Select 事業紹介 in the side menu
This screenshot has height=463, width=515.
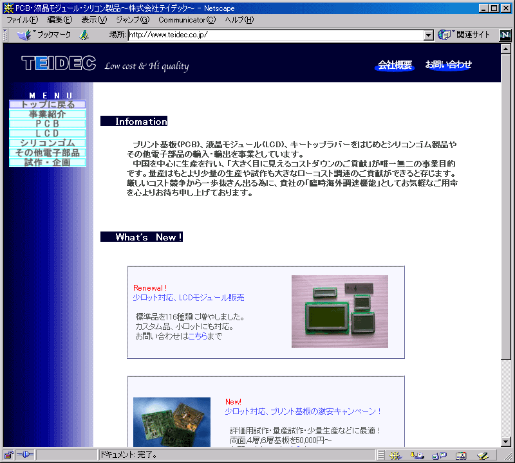(x=48, y=114)
